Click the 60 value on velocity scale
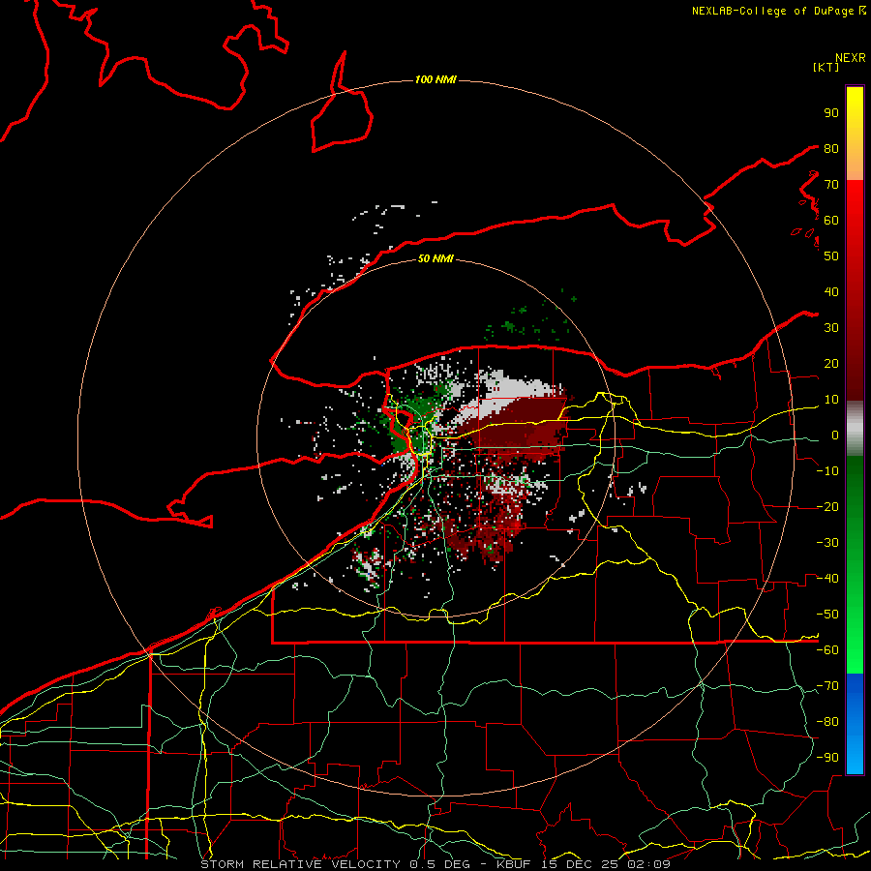871x871 pixels. [x=831, y=220]
